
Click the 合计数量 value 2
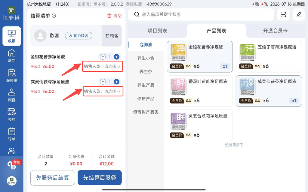pyautogui.click(x=46, y=164)
